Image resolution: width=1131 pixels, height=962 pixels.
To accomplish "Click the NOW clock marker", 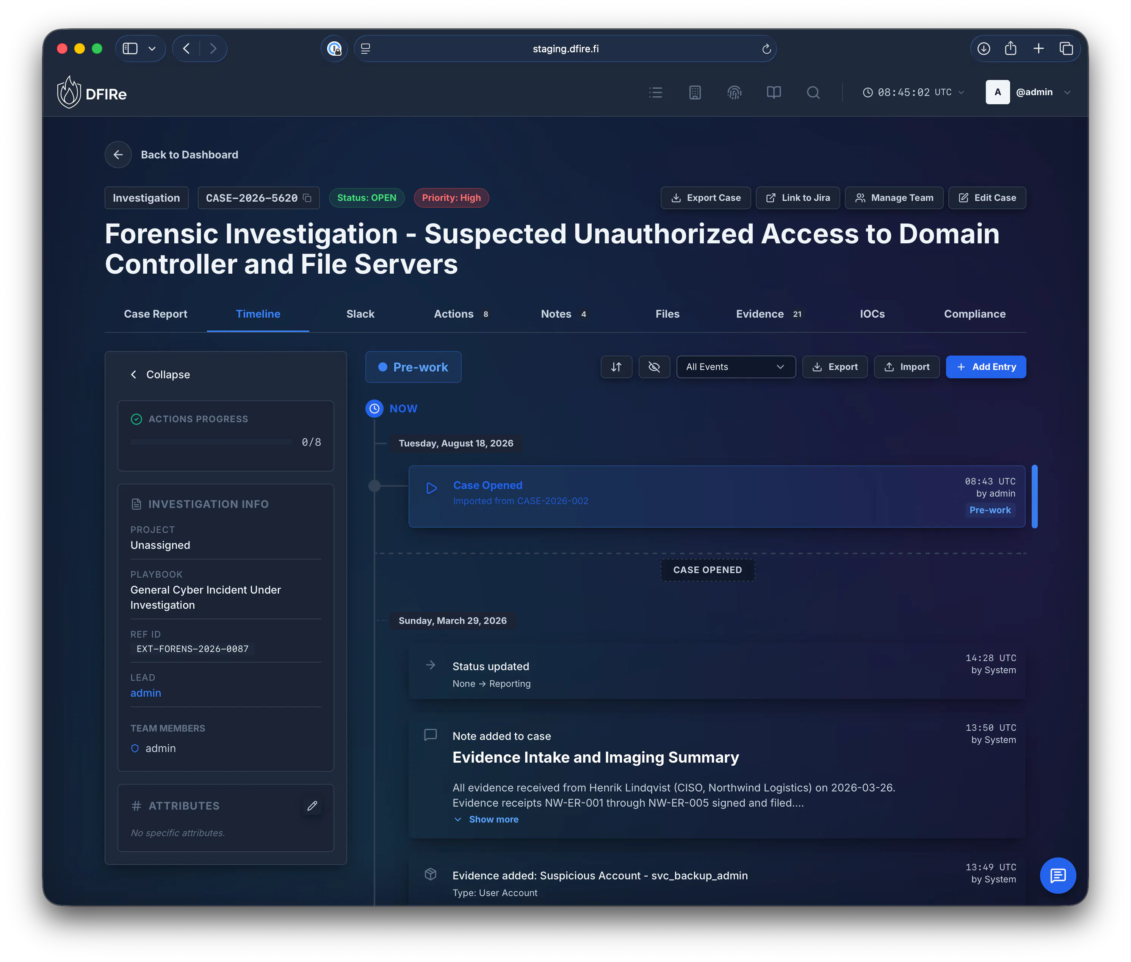I will (374, 409).
